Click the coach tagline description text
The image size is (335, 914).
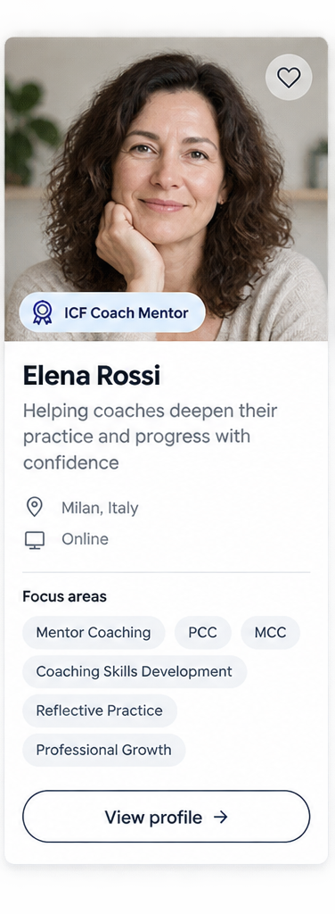pyautogui.click(x=150, y=436)
